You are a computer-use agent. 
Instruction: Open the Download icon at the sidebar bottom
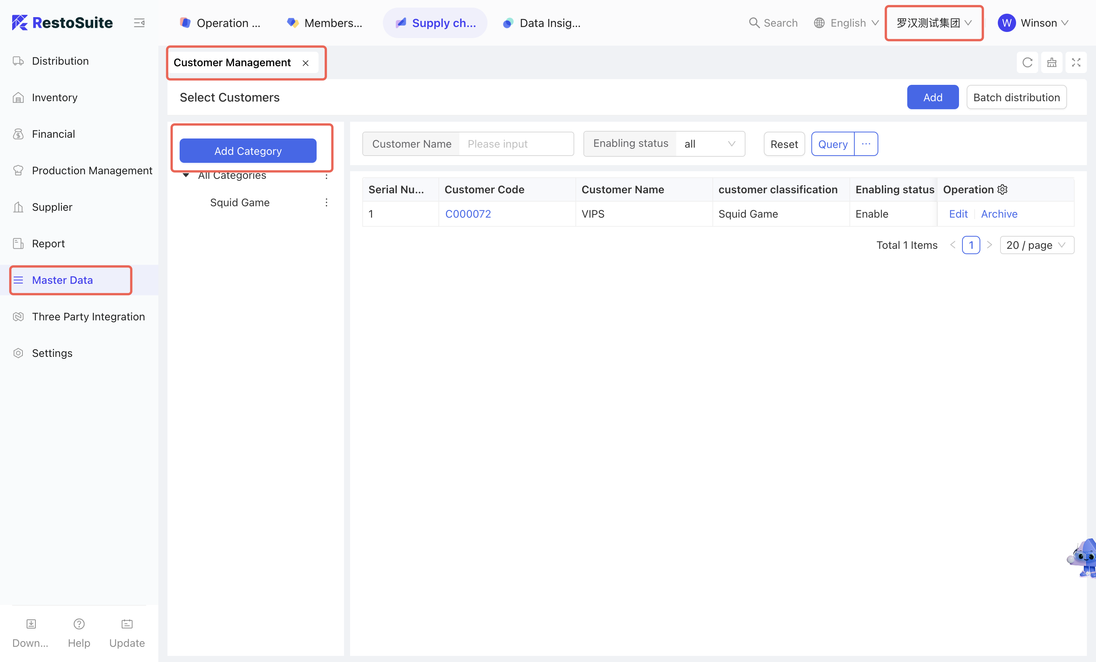tap(31, 624)
